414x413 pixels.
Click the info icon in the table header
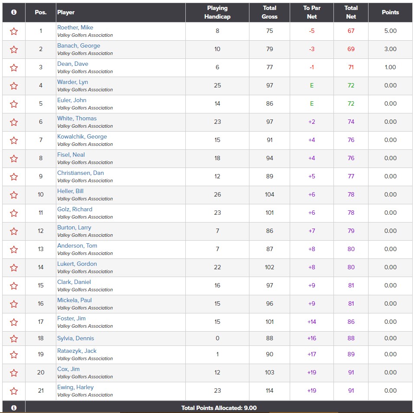[x=14, y=13]
